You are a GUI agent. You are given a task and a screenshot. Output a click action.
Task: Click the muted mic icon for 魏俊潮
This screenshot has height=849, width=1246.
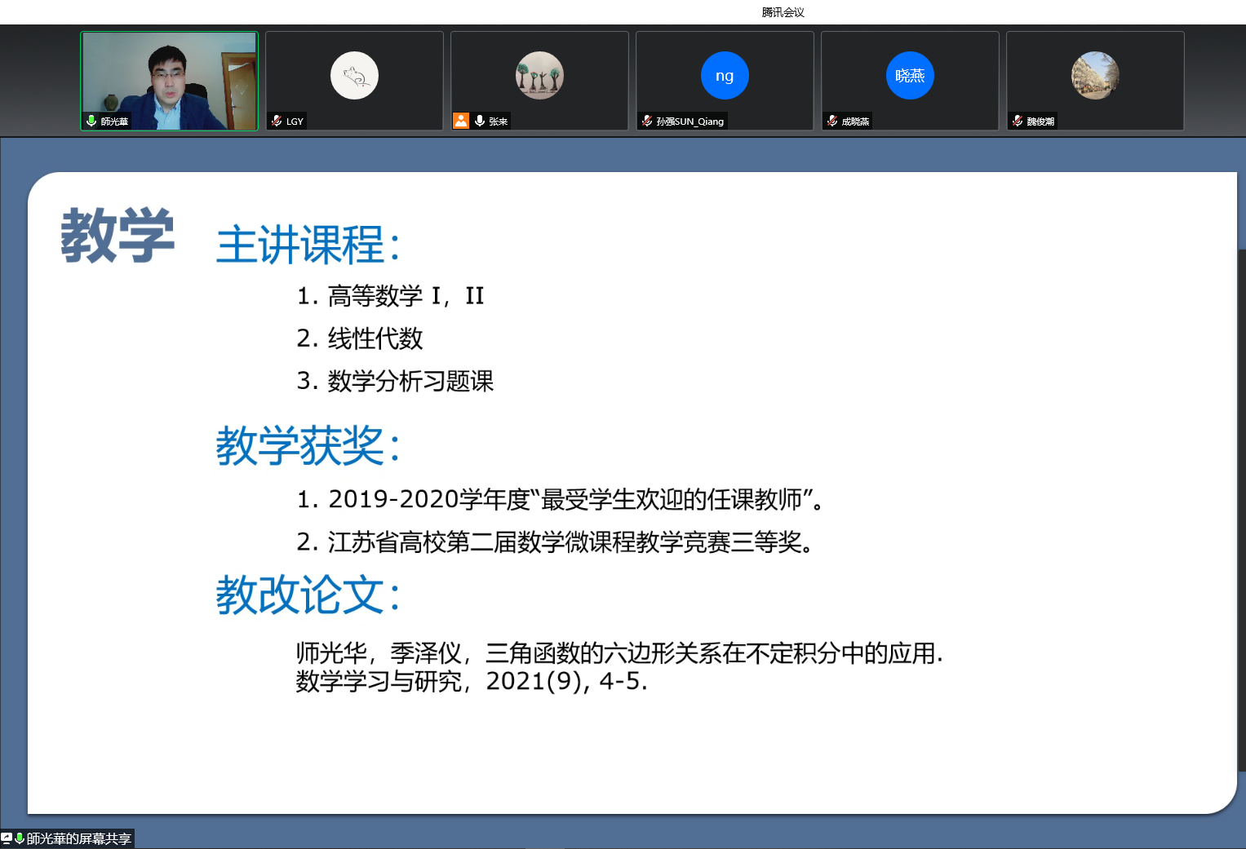(1018, 121)
